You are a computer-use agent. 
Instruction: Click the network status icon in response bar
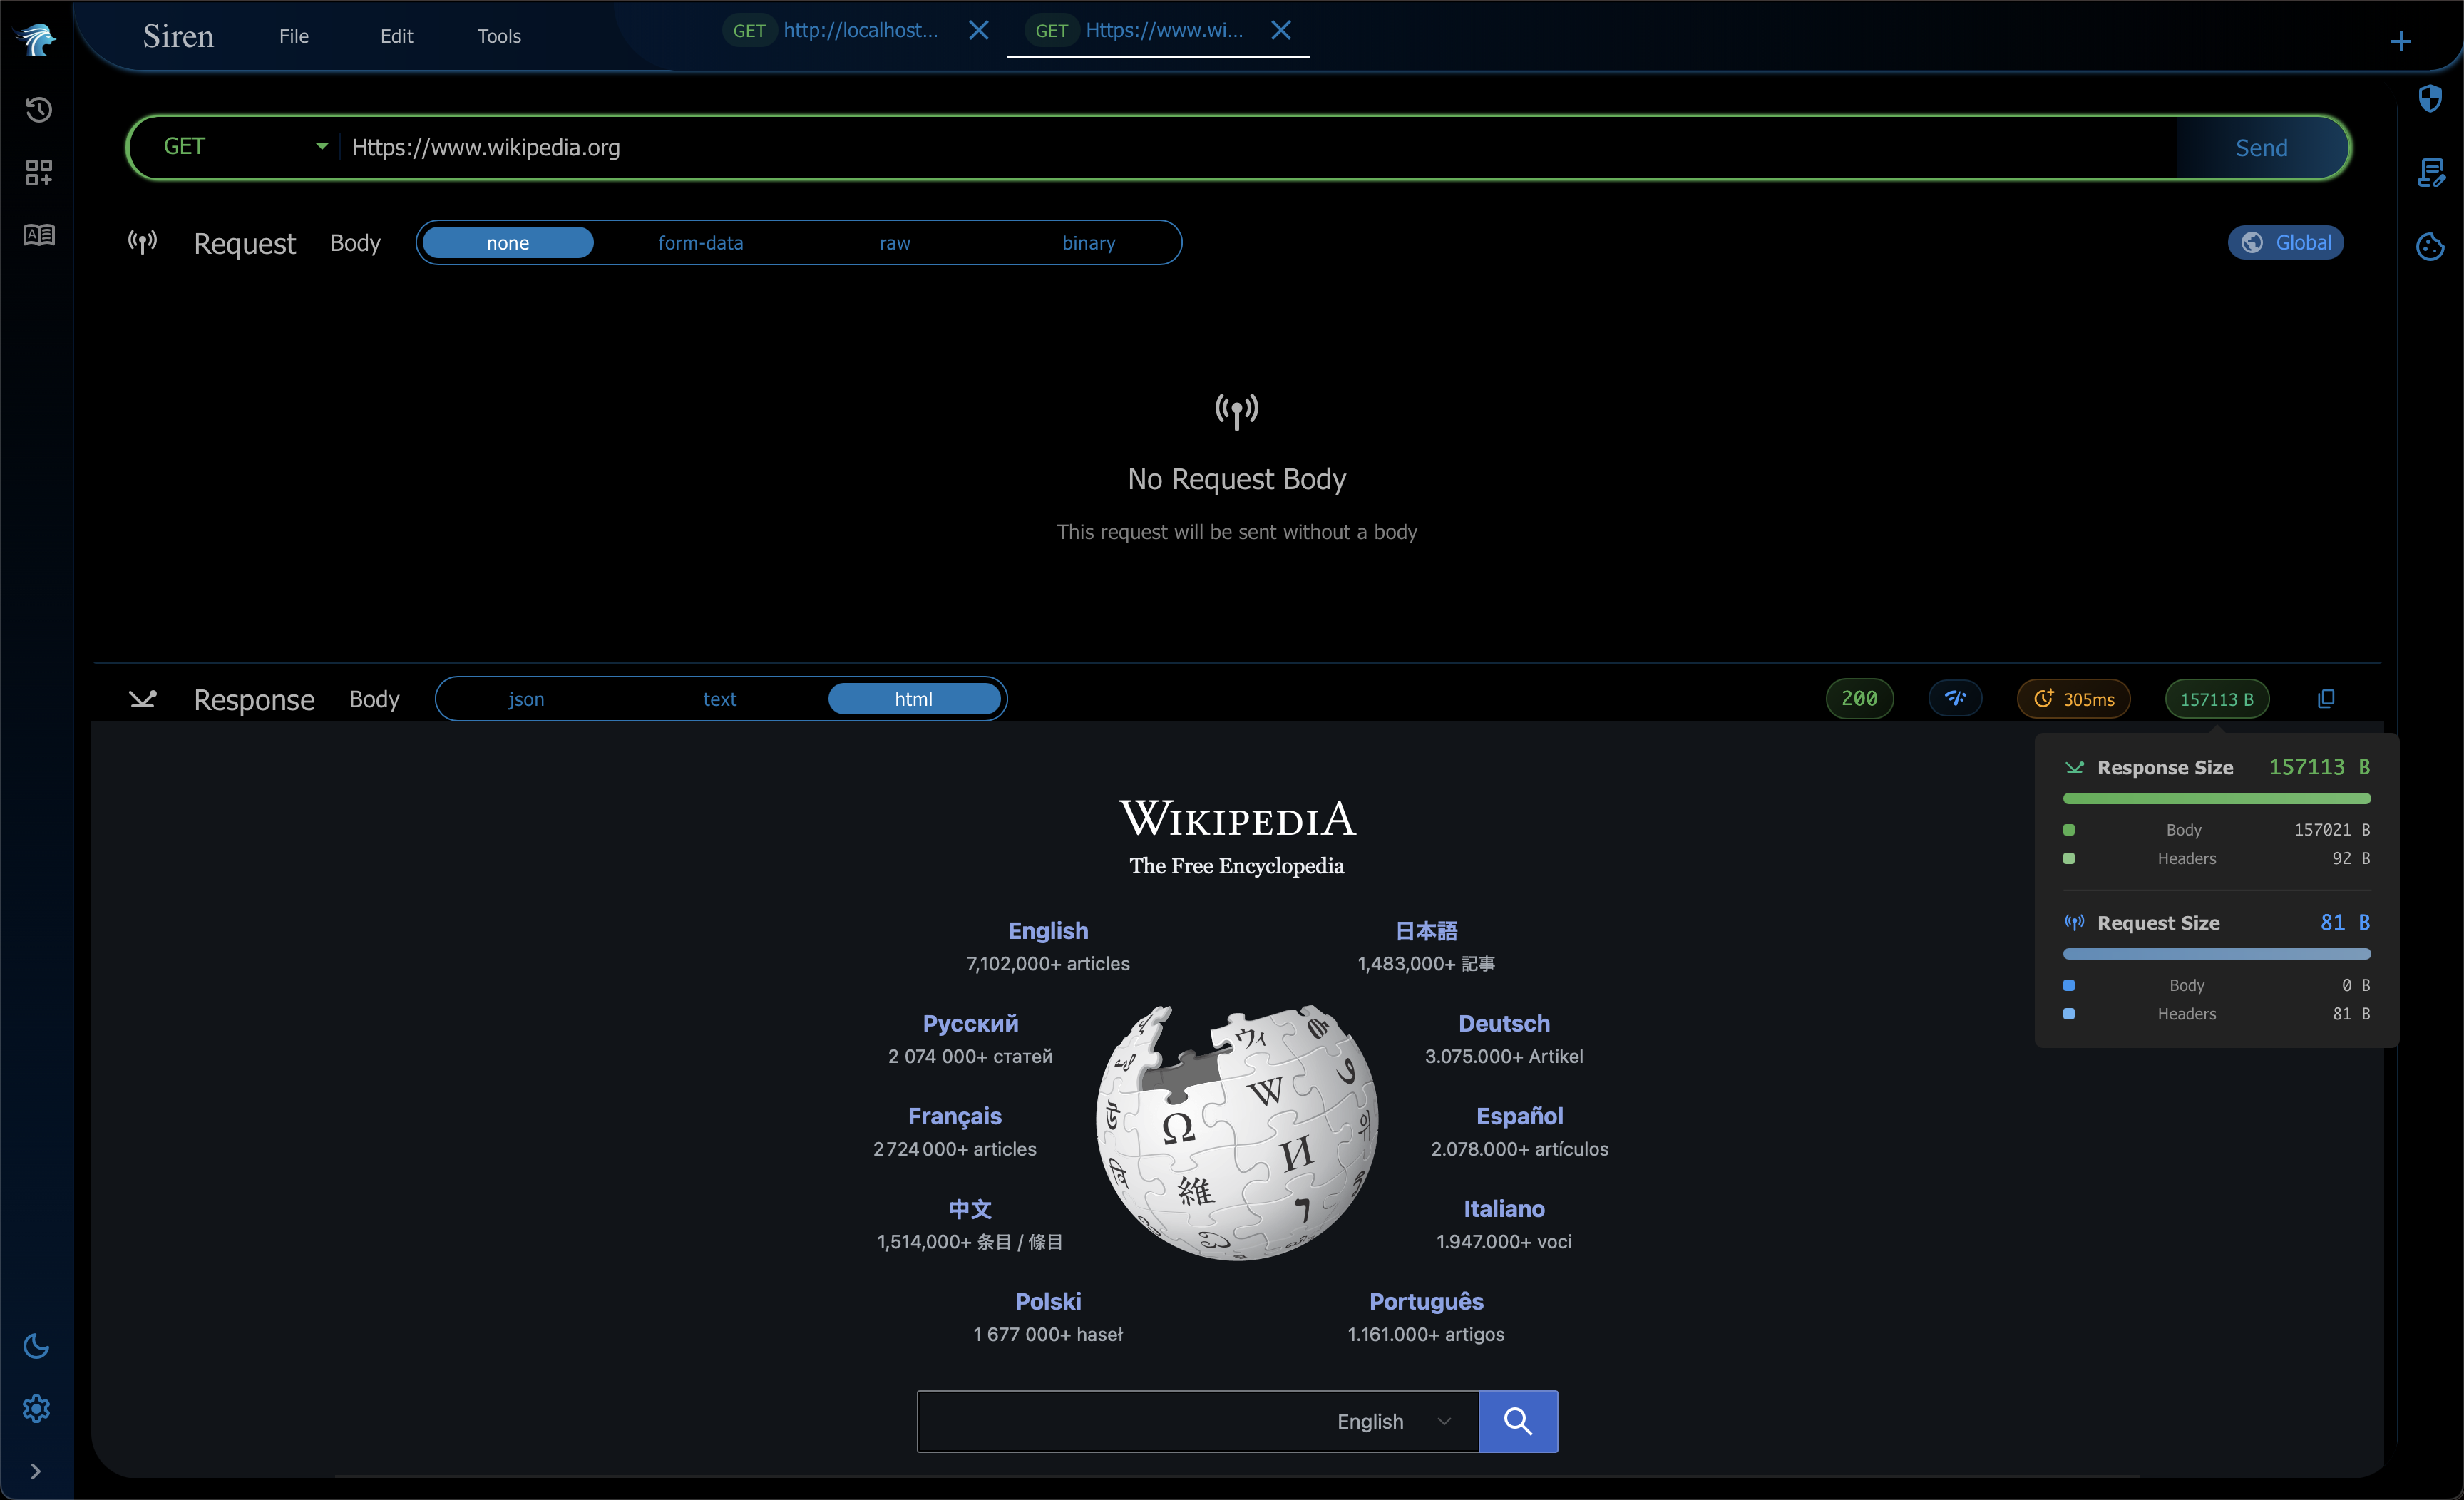click(1956, 698)
